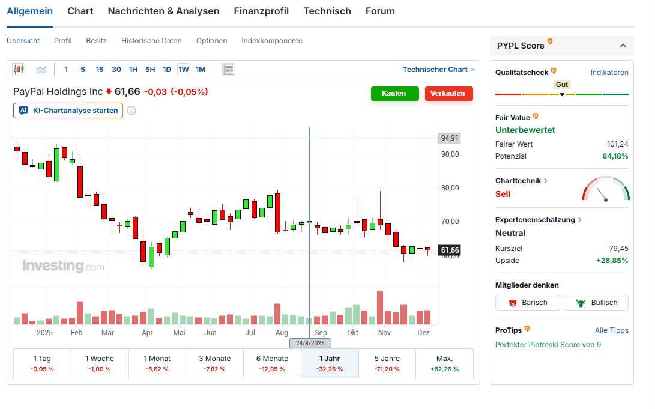Select the 1M chart interval
This screenshot has height=409, width=655.
point(201,70)
